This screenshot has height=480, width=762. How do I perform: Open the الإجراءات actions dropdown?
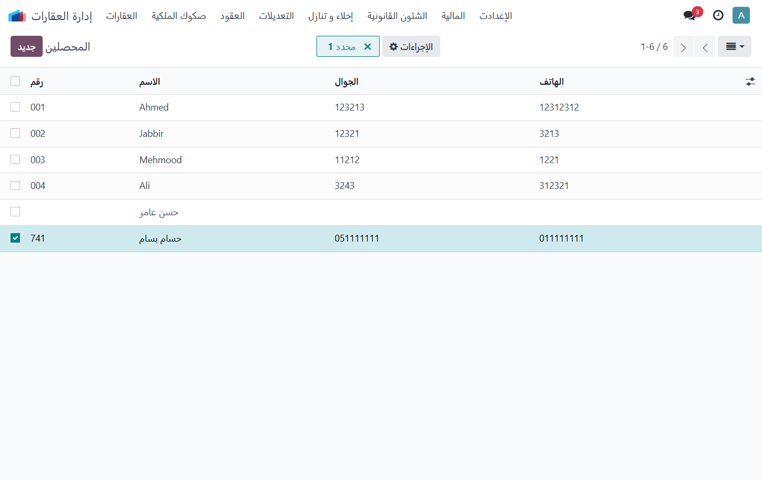(411, 46)
